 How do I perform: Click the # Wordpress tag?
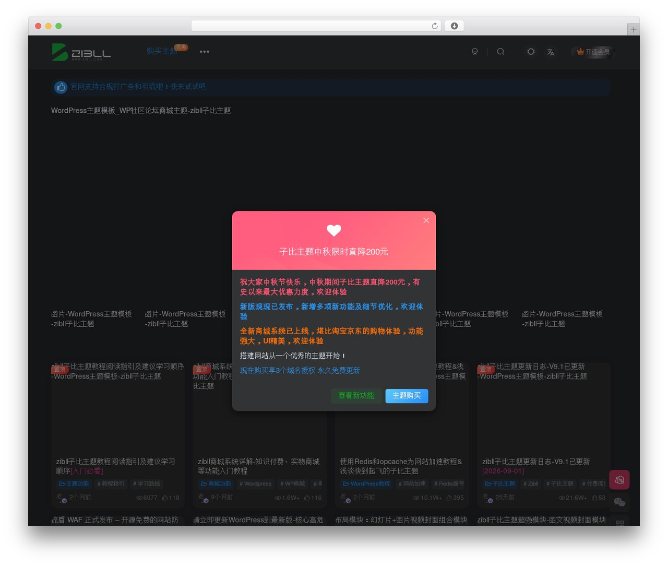pos(255,484)
